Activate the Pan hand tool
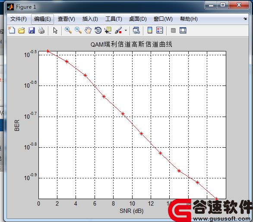This screenshot has height=222, width=253. point(88,30)
